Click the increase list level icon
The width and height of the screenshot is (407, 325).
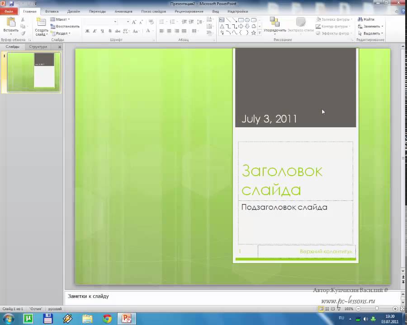point(191,22)
